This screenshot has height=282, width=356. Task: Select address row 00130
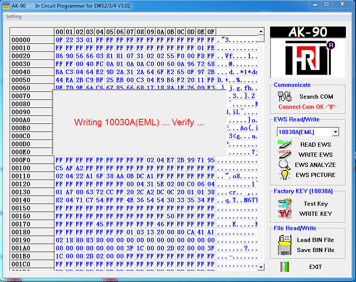point(32,192)
